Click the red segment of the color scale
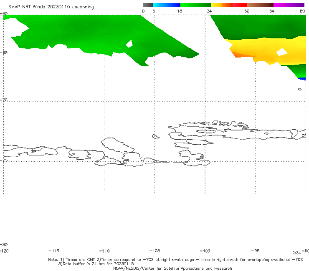The image size is (309, 271). [240, 5]
